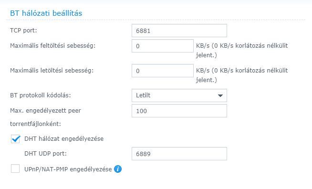Screen dimensions: 312x189
Task: Click the TCP port field showing 6881
Action: pyautogui.click(x=179, y=31)
